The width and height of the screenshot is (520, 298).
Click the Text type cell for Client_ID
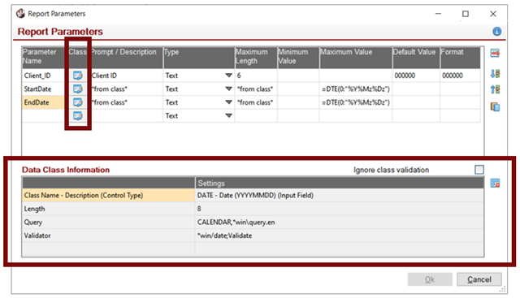(x=199, y=76)
